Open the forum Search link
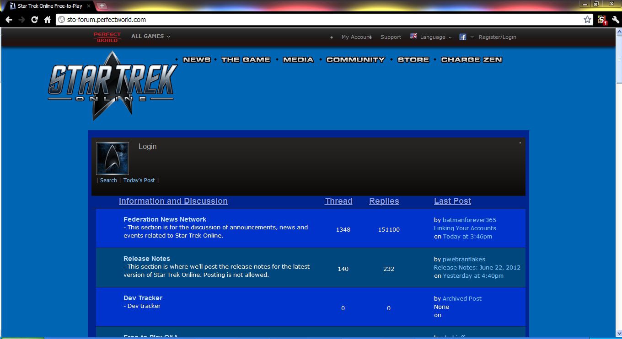 [x=108, y=180]
